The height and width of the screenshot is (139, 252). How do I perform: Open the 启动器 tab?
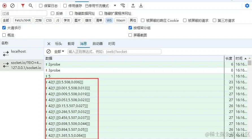[97, 44]
